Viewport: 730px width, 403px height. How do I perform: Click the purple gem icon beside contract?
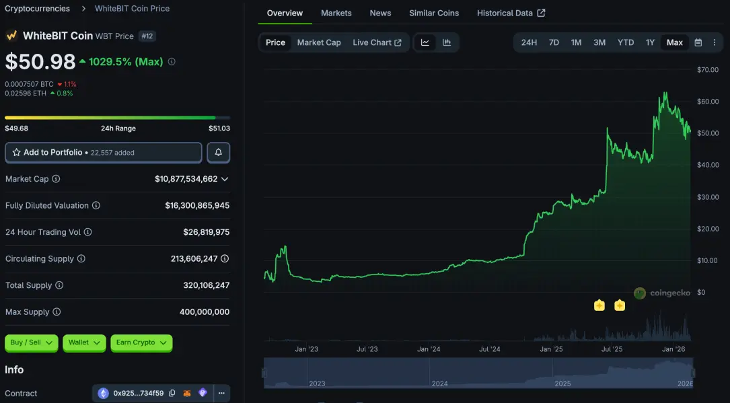click(203, 393)
